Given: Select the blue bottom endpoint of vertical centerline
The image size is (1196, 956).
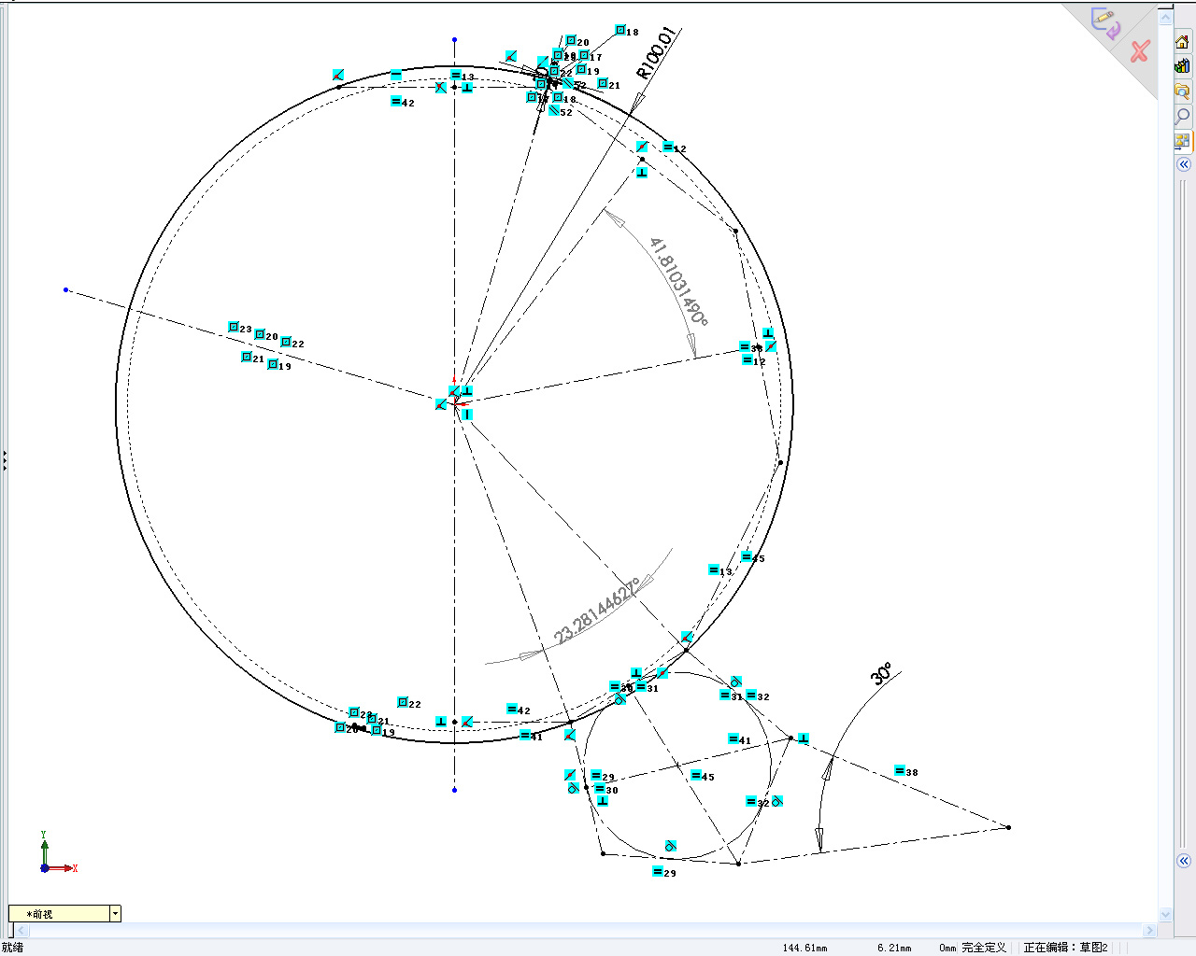Looking at the screenshot, I should [x=455, y=790].
